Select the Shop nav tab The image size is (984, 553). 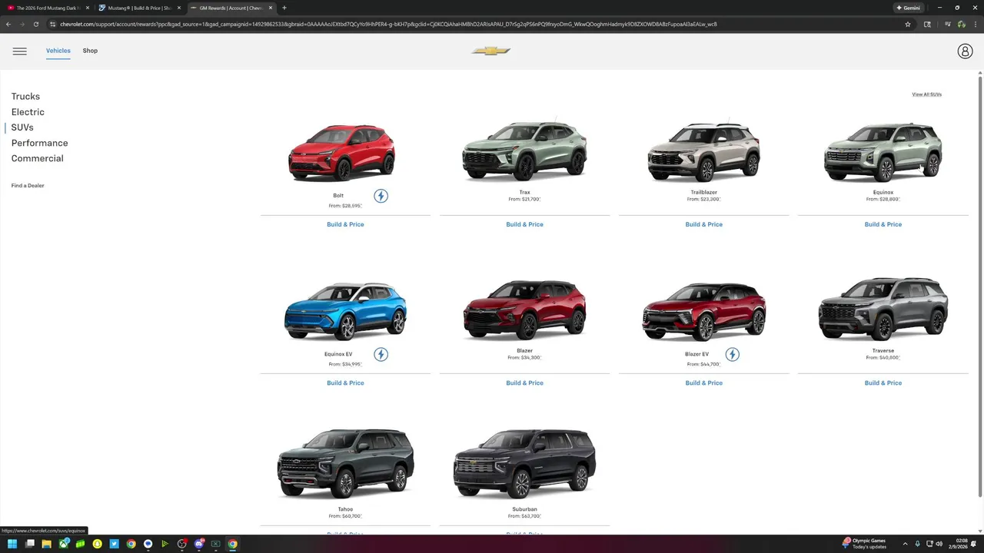point(90,51)
